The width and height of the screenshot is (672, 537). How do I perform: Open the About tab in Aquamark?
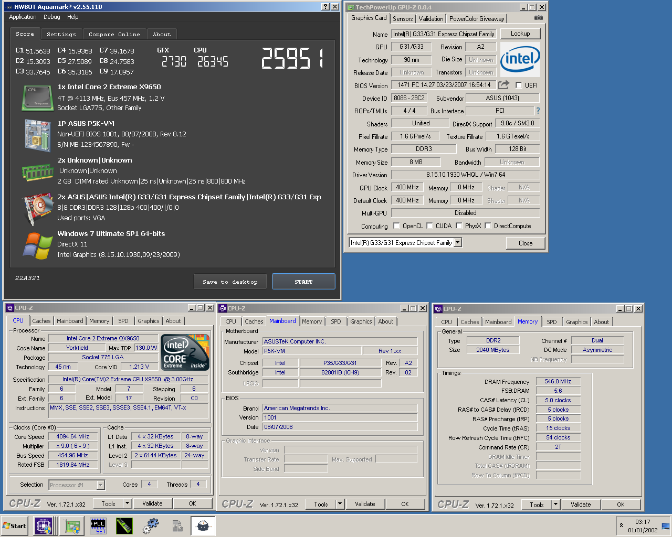162,34
